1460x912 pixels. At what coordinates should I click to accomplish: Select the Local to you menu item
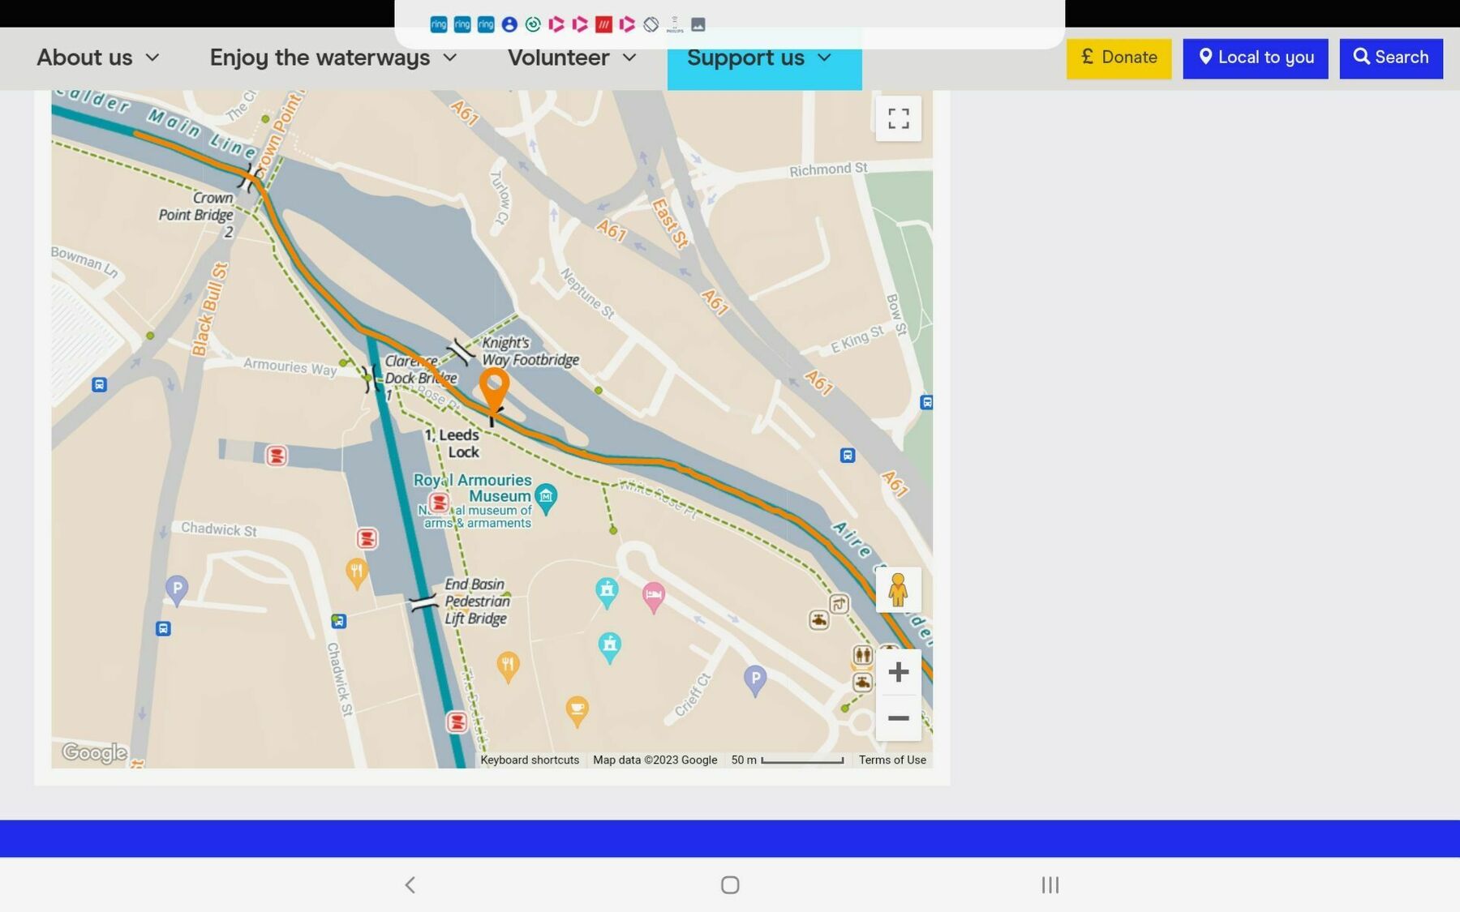pyautogui.click(x=1255, y=58)
